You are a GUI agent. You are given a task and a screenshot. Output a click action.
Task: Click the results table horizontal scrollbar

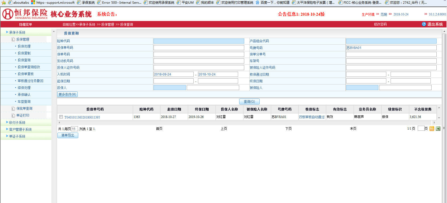pyautogui.click(x=246, y=122)
